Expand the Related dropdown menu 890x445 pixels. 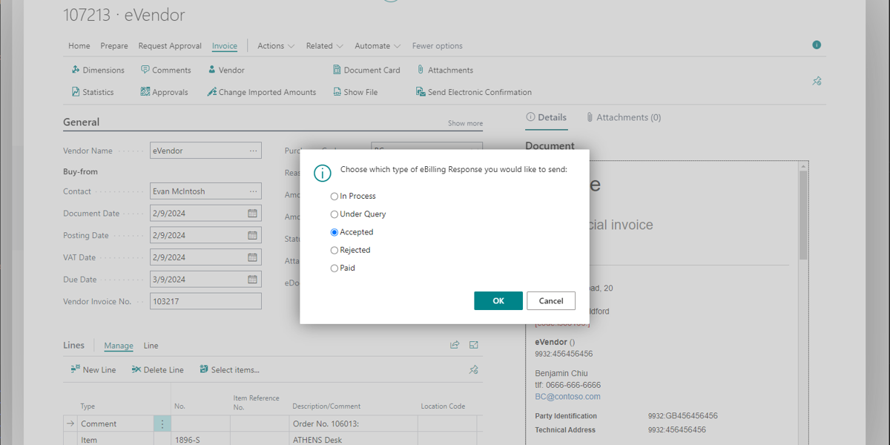(x=325, y=46)
